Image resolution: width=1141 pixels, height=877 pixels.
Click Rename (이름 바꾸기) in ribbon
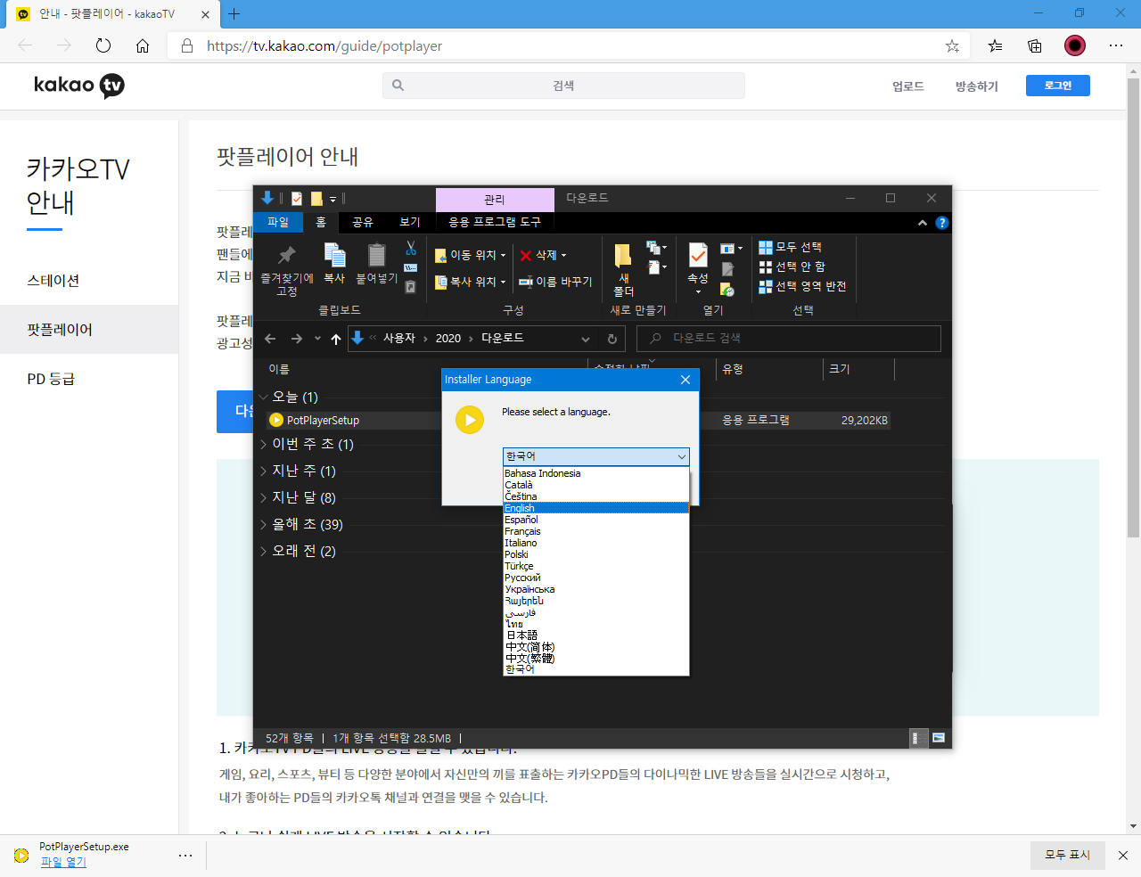(555, 282)
